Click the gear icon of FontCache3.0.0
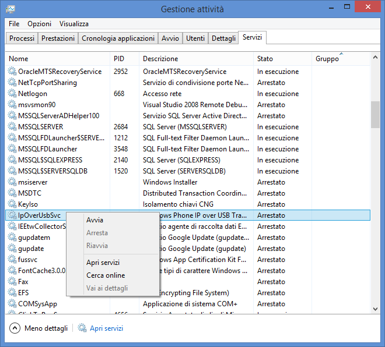Viewport: 385px width, 347px height. coord(12,270)
